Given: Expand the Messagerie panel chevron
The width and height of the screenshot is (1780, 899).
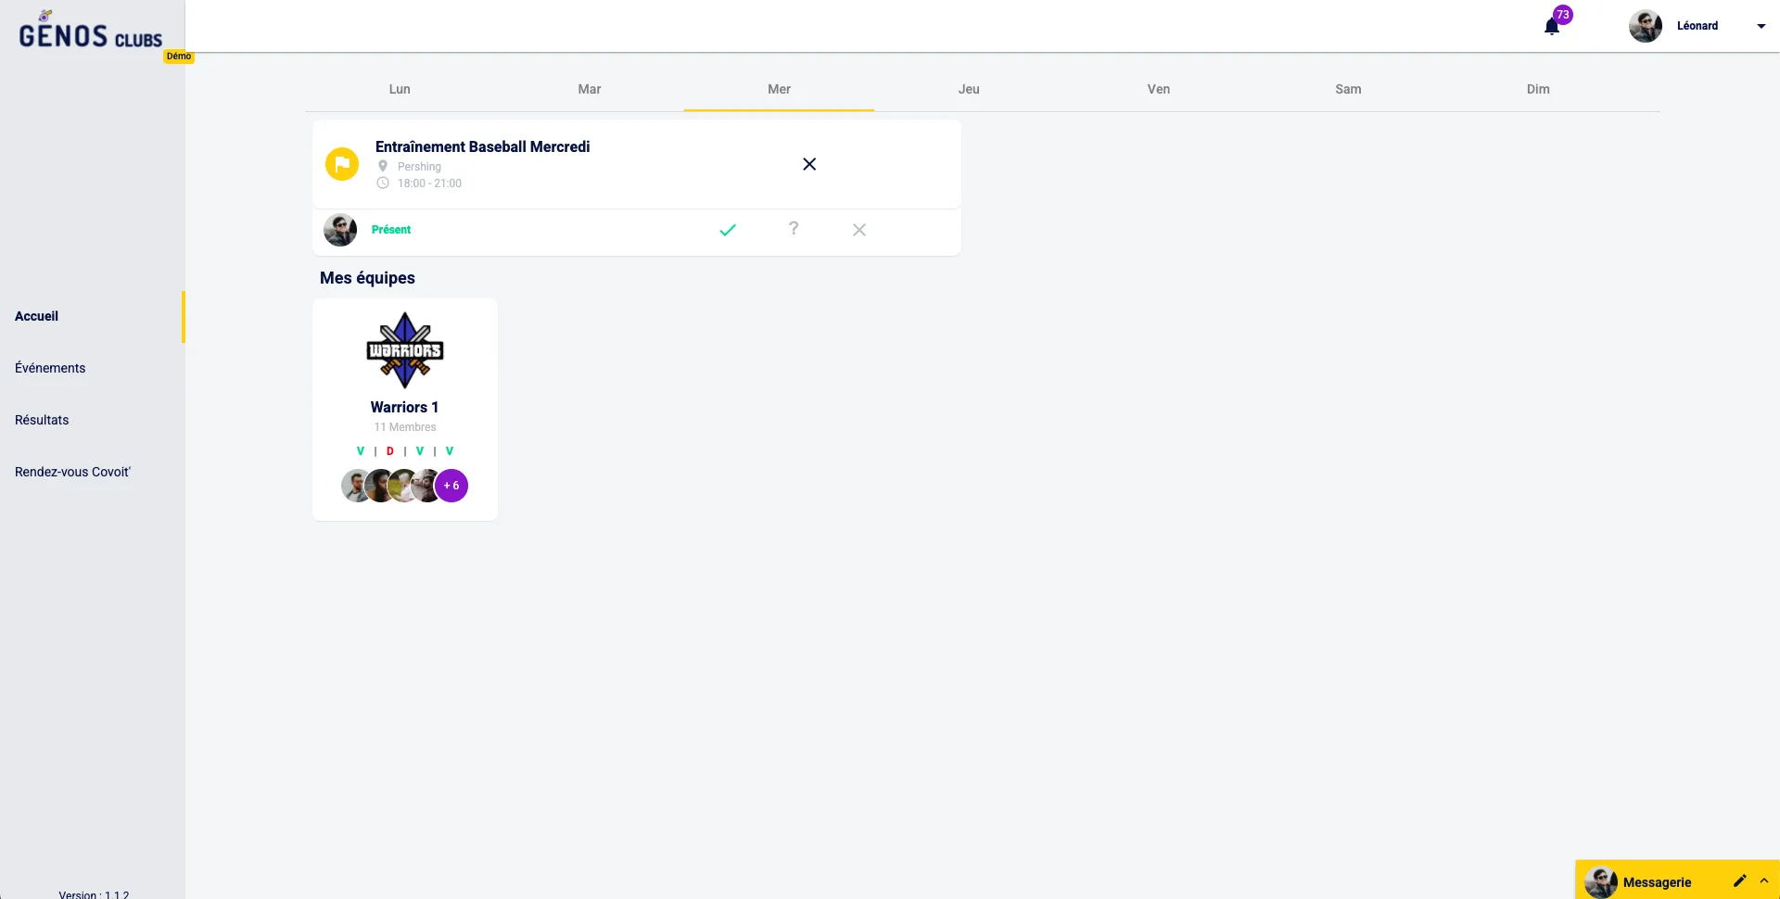Looking at the screenshot, I should [x=1764, y=881].
